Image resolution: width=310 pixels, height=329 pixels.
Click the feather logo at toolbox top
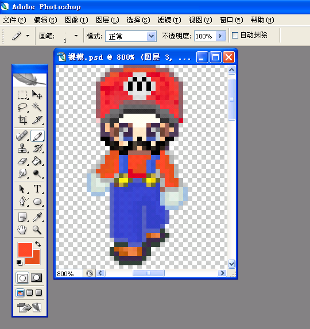30,80
